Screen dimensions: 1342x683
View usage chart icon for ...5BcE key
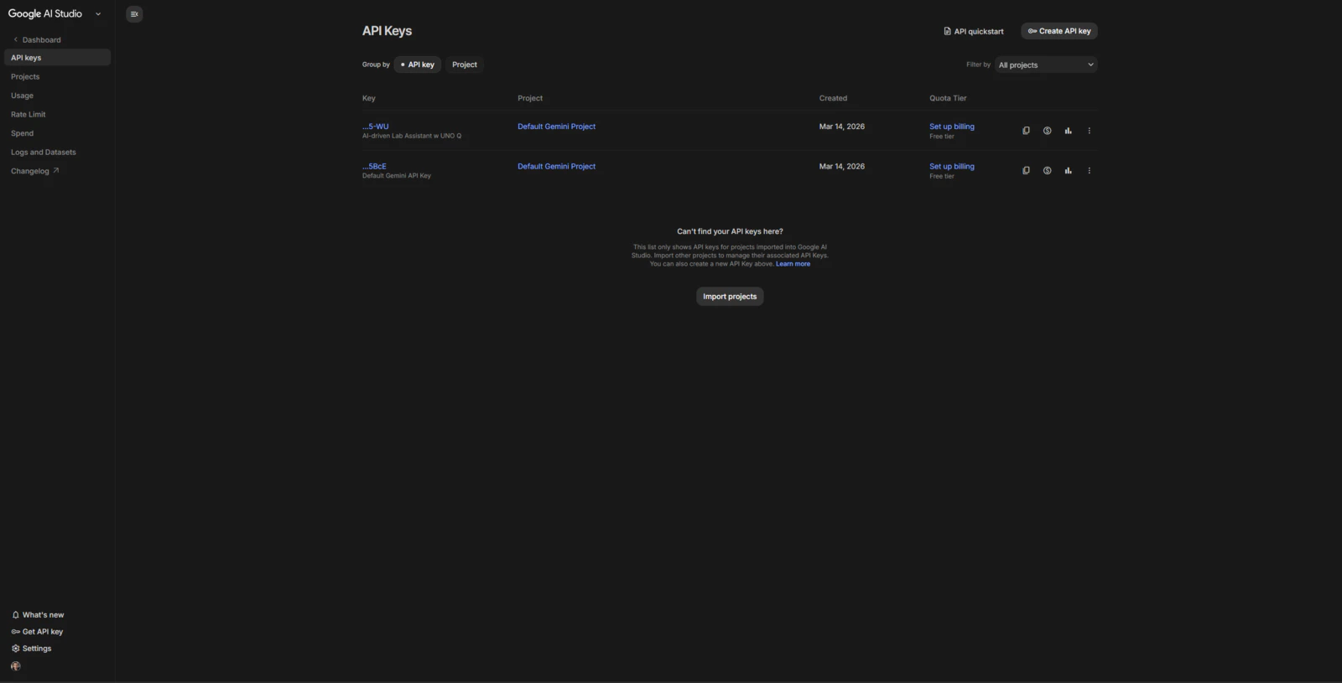click(x=1068, y=171)
